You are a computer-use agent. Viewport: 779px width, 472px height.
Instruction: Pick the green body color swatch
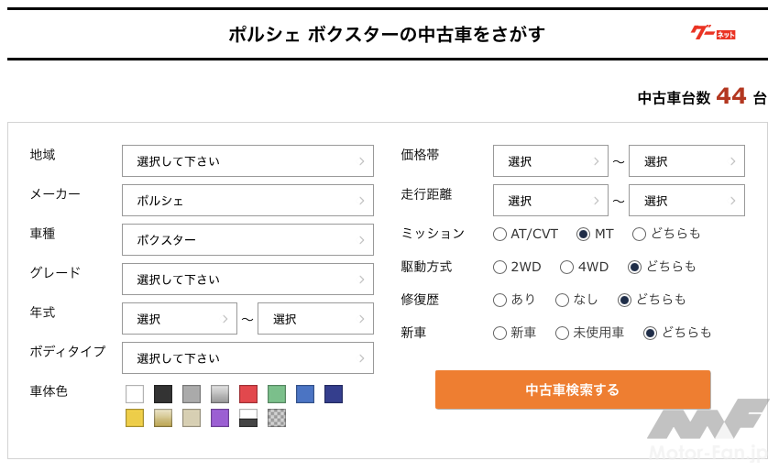point(277,394)
